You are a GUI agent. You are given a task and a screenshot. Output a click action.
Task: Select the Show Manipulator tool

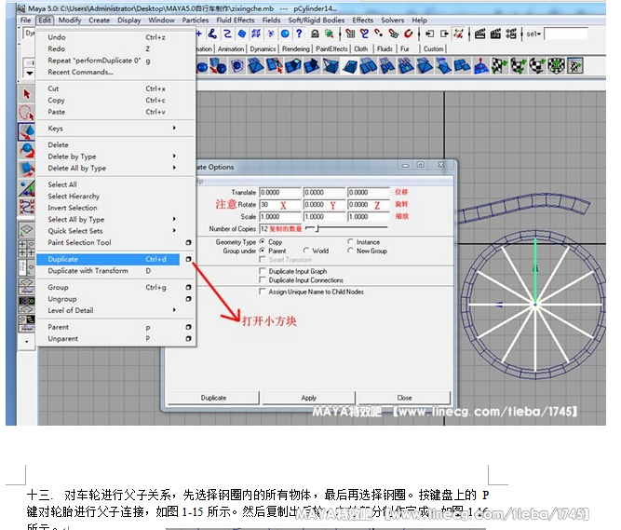coord(27,188)
